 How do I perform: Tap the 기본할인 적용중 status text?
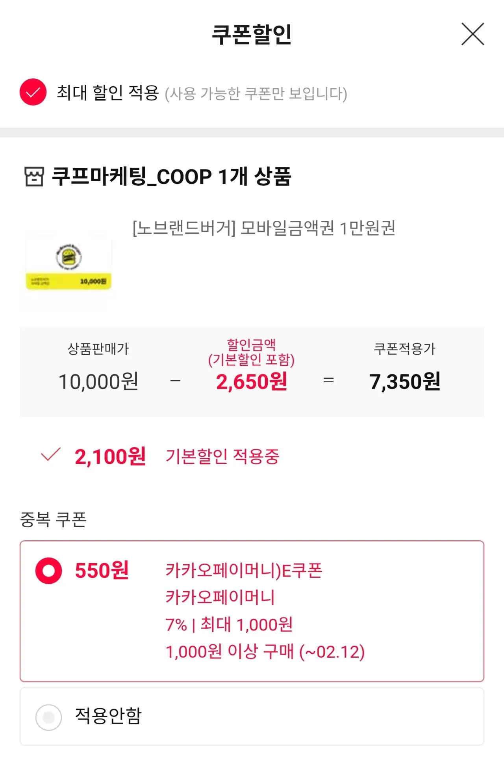222,457
